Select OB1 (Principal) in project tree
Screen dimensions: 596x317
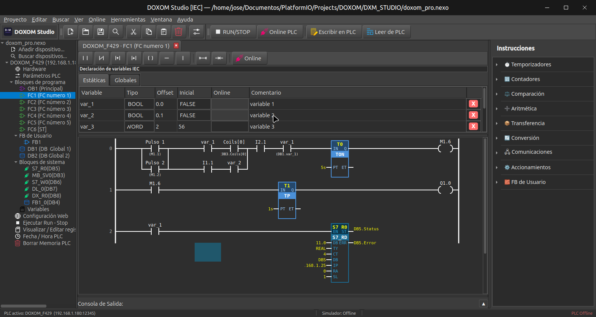pos(45,89)
